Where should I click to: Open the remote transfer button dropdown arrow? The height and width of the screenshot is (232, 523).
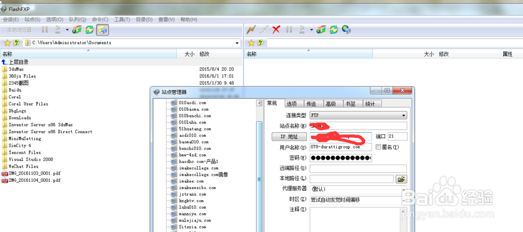pos(311,30)
